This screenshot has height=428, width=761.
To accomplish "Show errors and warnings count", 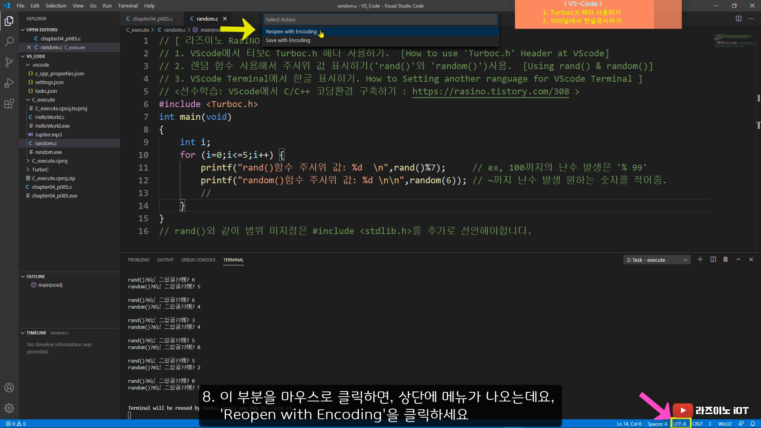I will [16, 424].
